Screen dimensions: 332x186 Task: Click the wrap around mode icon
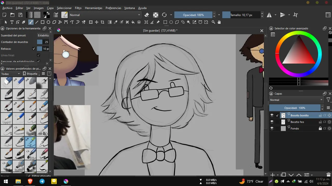pos(295,15)
